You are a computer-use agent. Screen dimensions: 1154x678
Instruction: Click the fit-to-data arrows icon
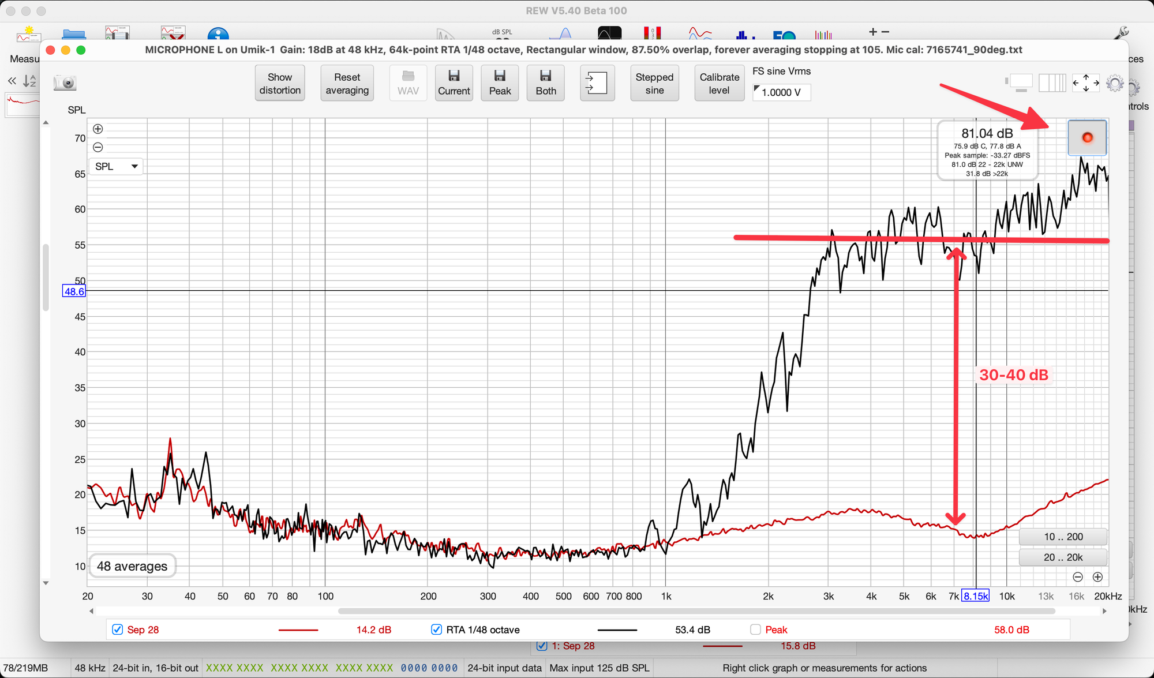(x=1085, y=83)
